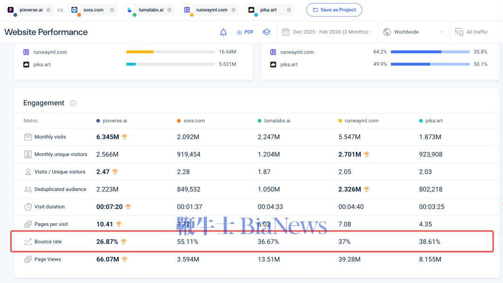The height and width of the screenshot is (283, 503).
Task: Click the Engagement info icon
Action: pos(73,103)
